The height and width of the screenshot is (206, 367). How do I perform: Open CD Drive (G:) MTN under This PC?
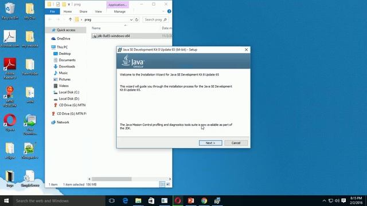click(x=72, y=105)
